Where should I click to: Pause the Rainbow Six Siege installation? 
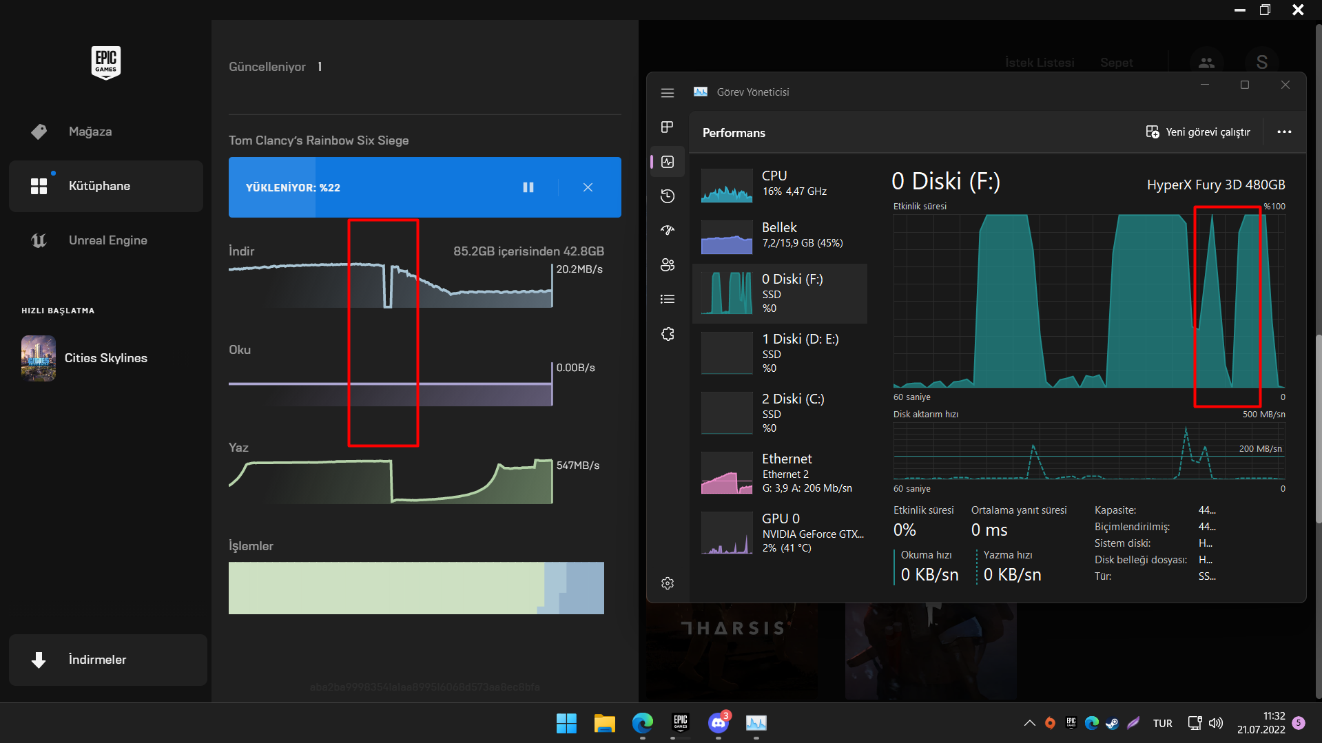[528, 187]
